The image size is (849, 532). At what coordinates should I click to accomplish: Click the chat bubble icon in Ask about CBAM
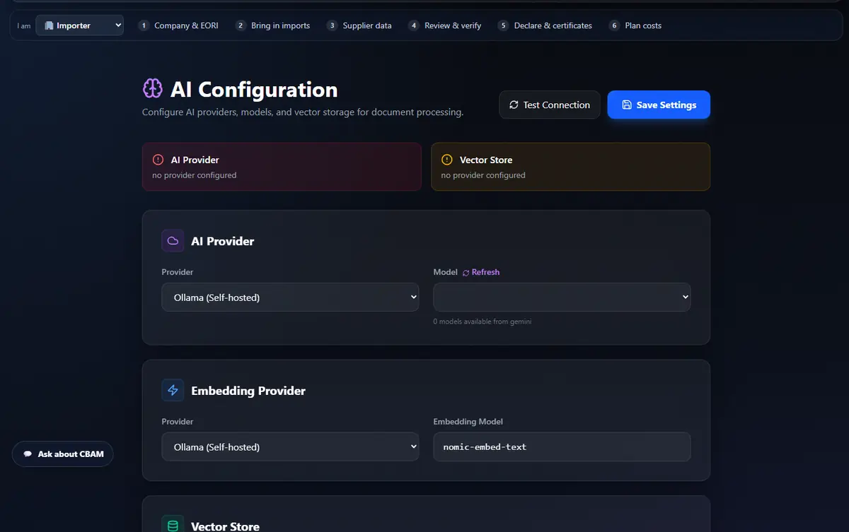28,454
